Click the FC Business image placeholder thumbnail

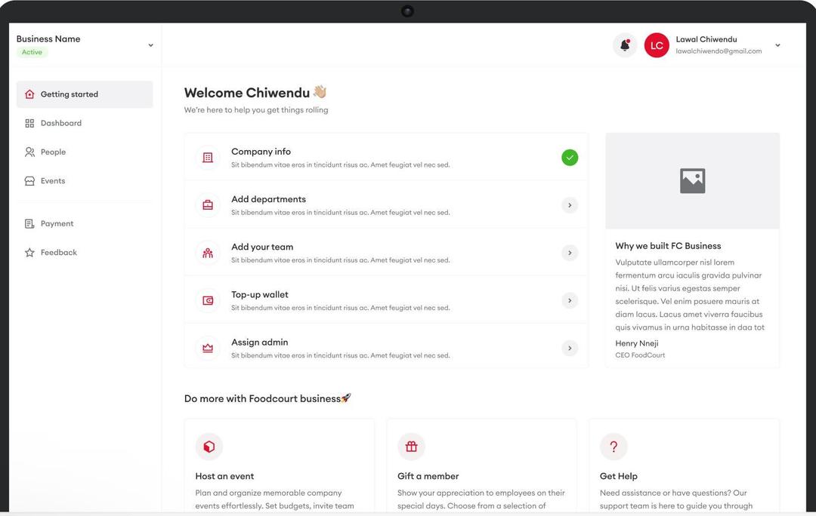tap(692, 181)
